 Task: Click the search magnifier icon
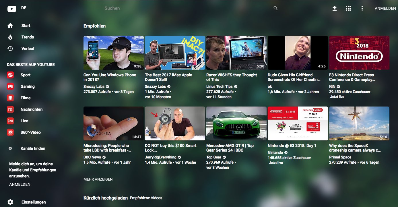(276, 9)
